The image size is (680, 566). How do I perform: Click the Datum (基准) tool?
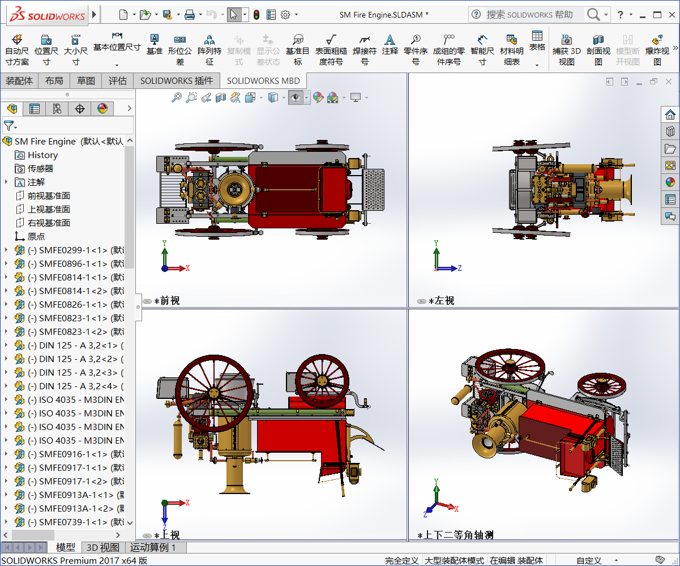[x=155, y=44]
